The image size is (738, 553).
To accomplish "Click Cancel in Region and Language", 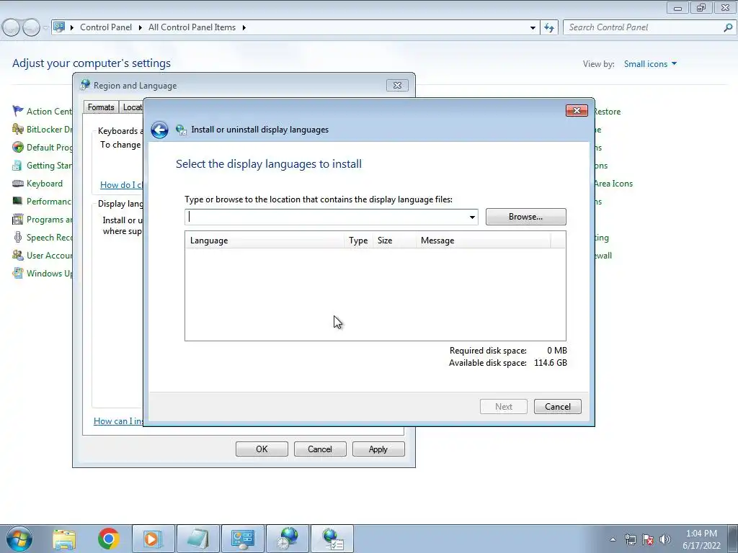I will point(320,449).
